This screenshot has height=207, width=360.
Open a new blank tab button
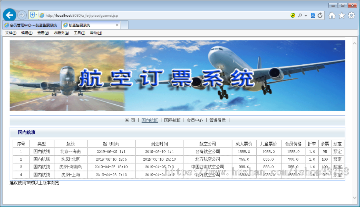click(124, 25)
